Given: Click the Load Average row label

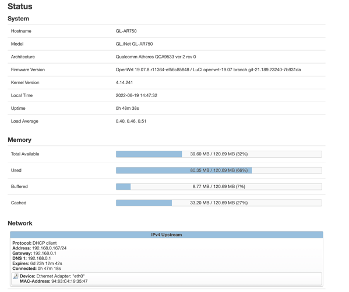Looking at the screenshot, I should (x=24, y=121).
